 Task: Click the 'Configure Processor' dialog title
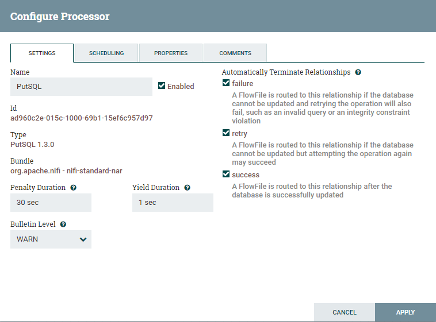click(x=60, y=17)
